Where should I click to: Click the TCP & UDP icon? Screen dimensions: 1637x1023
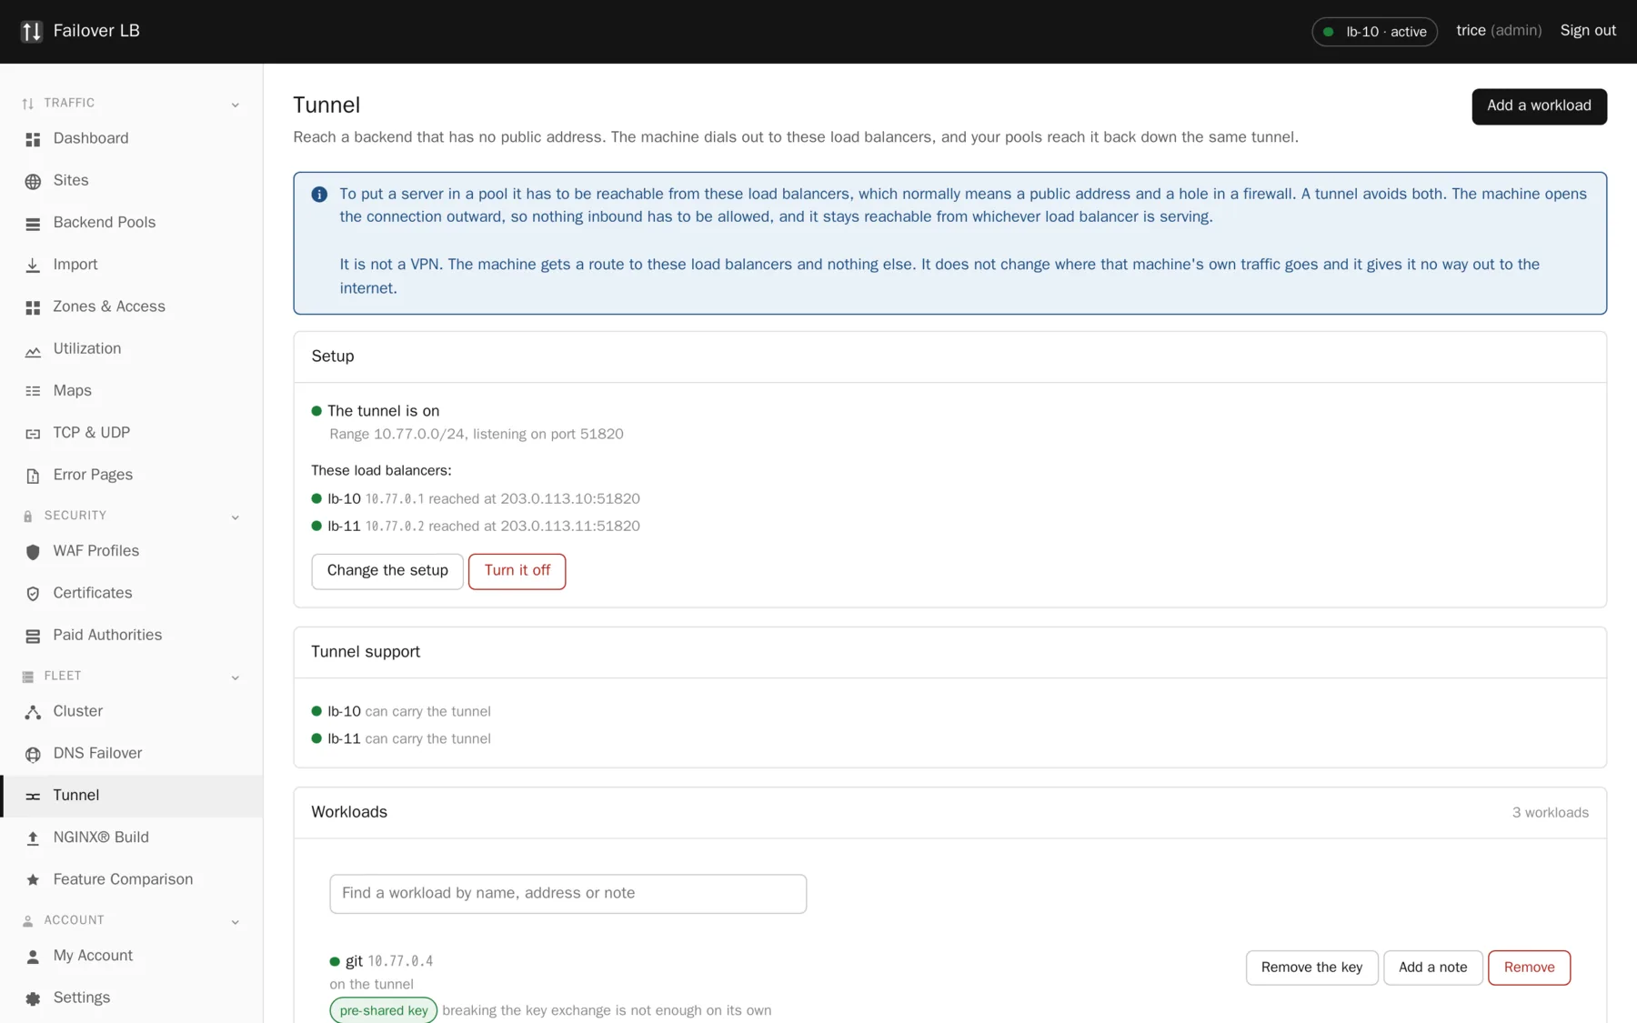(x=33, y=433)
